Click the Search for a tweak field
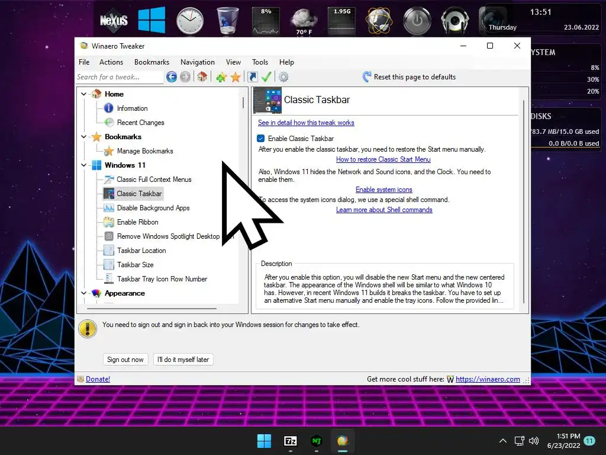The width and height of the screenshot is (606, 455). (120, 77)
